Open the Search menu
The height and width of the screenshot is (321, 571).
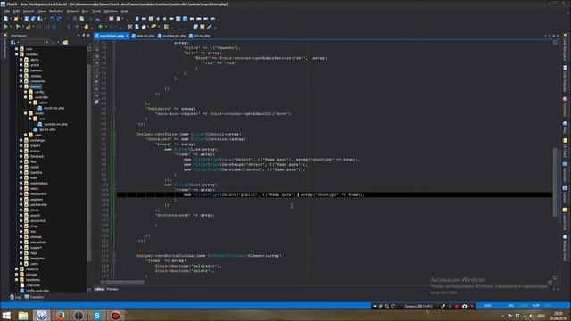(x=29, y=12)
